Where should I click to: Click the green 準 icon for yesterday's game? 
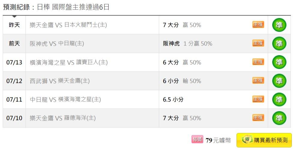(x=279, y=25)
